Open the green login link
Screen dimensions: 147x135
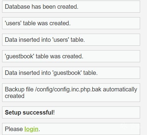click(x=31, y=129)
